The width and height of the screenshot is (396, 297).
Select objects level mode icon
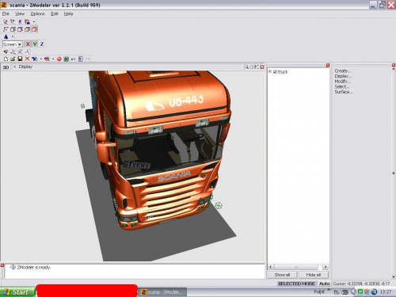pos(27,21)
